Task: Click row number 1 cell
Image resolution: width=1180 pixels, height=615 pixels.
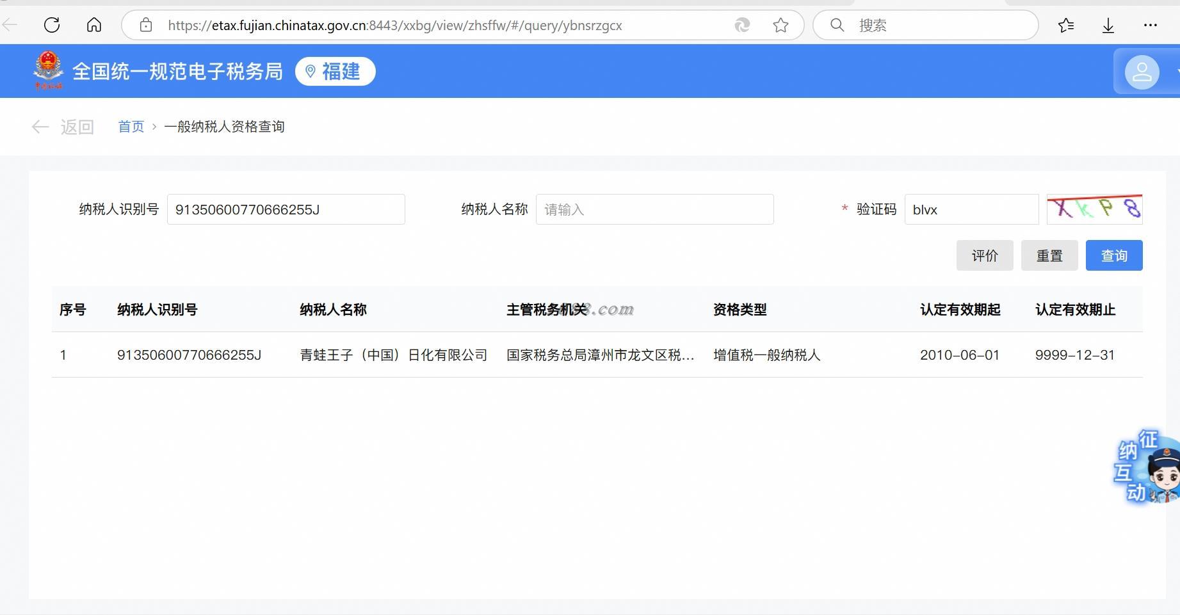Action: 63,355
